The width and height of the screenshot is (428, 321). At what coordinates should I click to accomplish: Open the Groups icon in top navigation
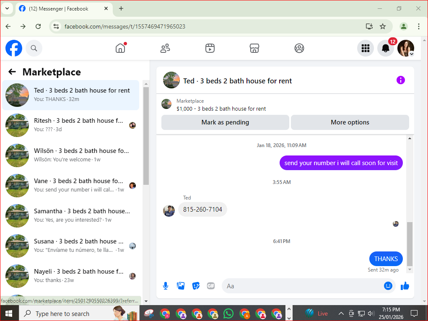tap(299, 48)
